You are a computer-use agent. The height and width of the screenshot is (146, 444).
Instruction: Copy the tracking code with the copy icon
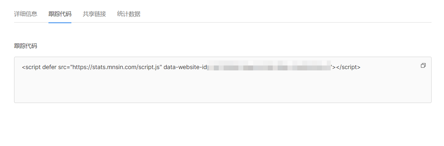click(x=423, y=66)
